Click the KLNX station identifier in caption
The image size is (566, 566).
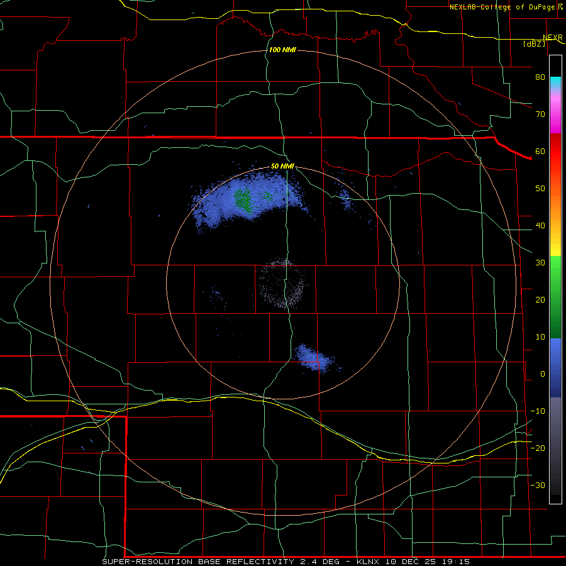369,562
